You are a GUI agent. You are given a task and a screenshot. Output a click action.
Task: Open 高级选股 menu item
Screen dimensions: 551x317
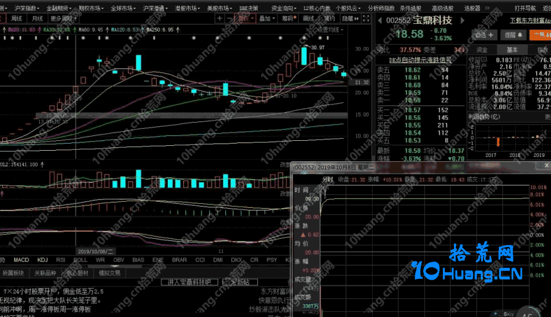[442, 8]
